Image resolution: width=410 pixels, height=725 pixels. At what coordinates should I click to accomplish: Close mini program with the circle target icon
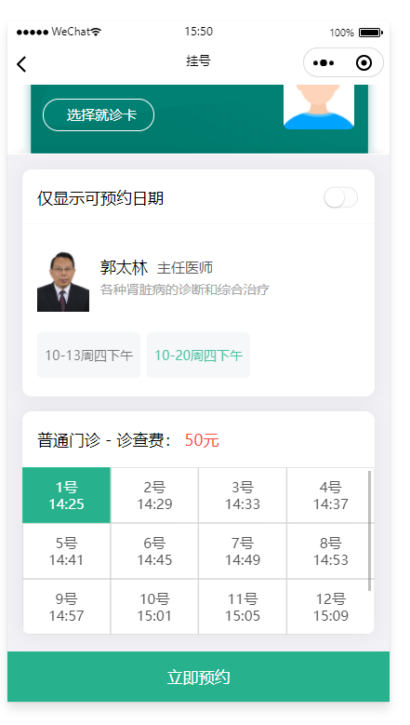364,63
